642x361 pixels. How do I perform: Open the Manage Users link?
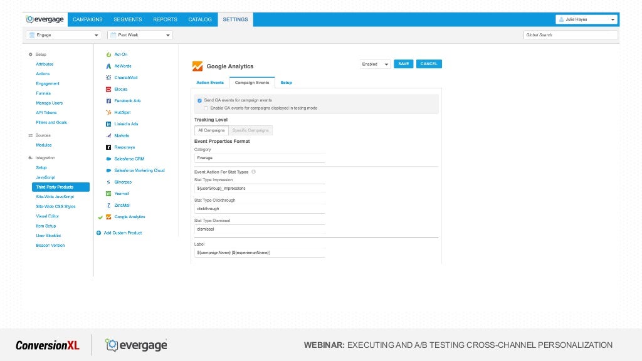click(x=49, y=103)
